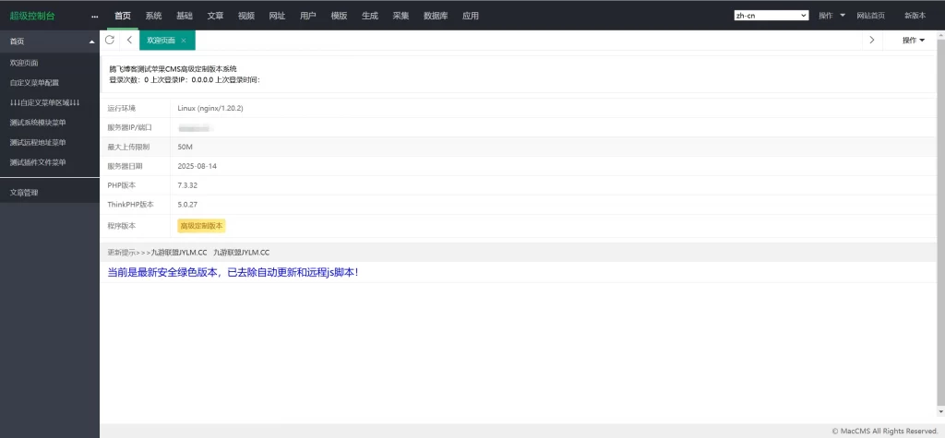Open the zh-cn language dropdown
This screenshot has height=438, width=945.
[771, 16]
